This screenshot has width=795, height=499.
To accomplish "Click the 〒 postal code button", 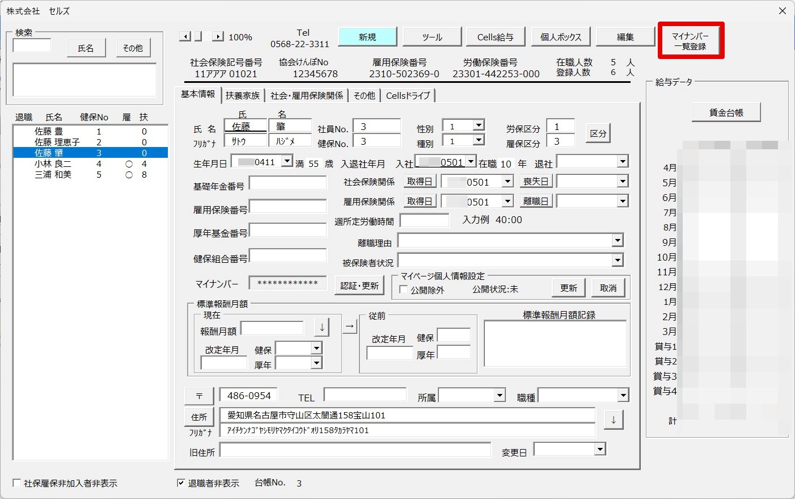I will pos(199,396).
